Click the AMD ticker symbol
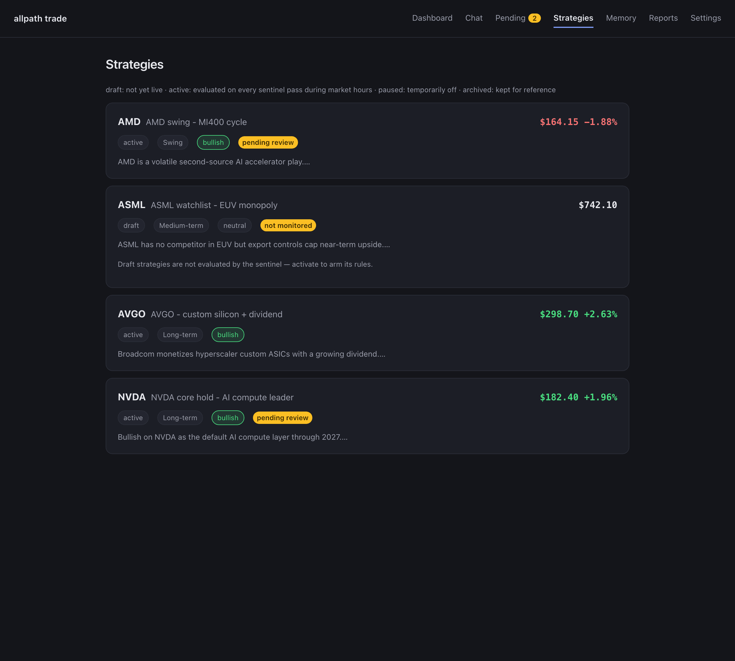This screenshot has height=661, width=735. (129, 122)
